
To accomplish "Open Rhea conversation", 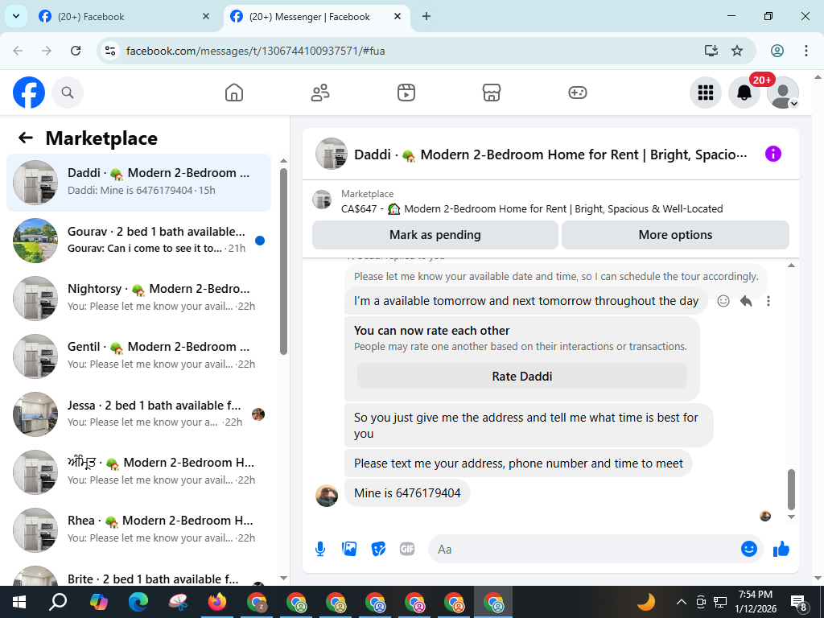I will pyautogui.click(x=138, y=529).
